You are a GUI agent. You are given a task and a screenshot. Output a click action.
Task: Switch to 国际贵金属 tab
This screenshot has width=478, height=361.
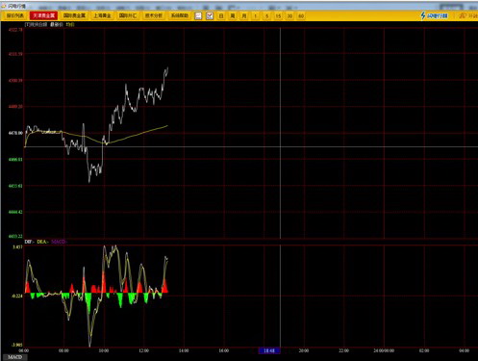[x=74, y=15]
